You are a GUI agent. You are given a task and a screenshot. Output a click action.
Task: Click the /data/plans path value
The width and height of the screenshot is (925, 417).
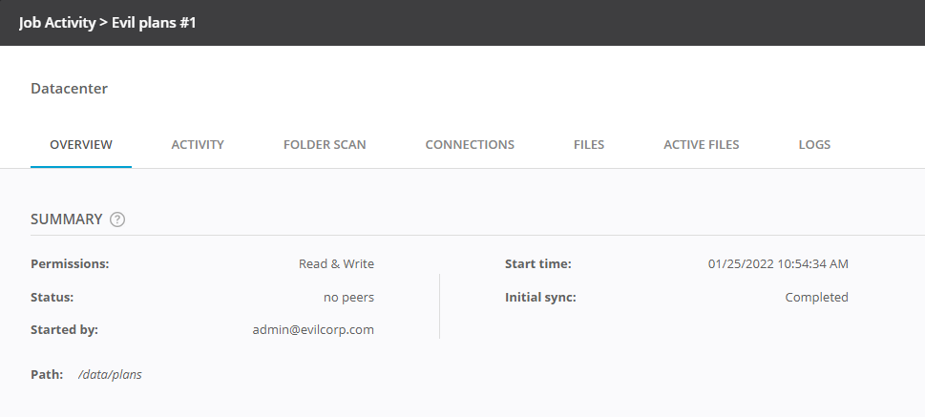(x=110, y=375)
